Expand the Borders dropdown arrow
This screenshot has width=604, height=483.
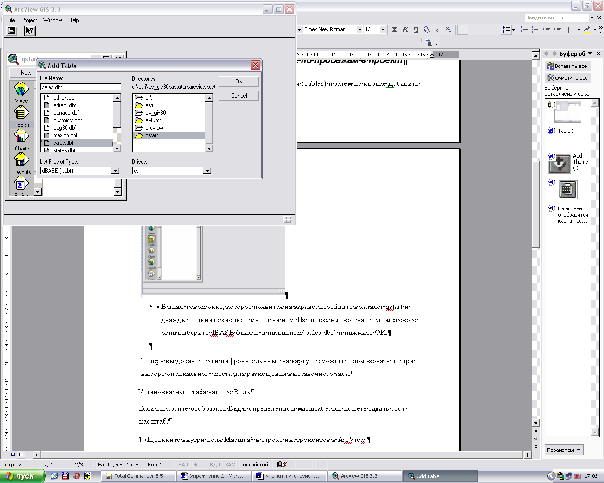[x=579, y=29]
